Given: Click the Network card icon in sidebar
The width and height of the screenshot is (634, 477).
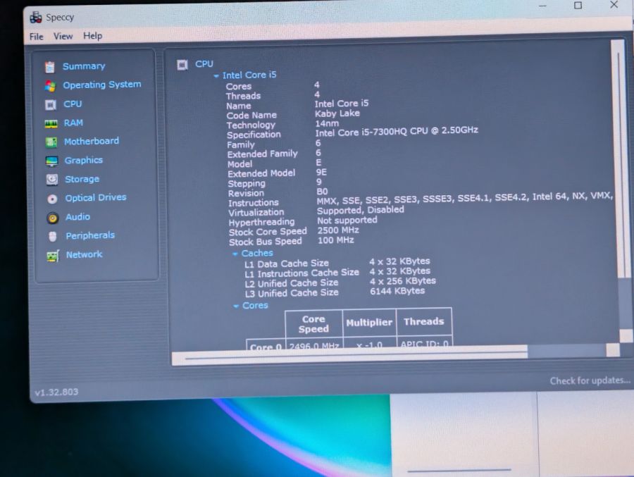Looking at the screenshot, I should [x=53, y=256].
